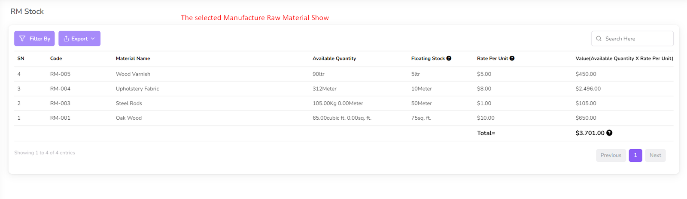Go to Next page
The width and height of the screenshot is (687, 199).
655,155
